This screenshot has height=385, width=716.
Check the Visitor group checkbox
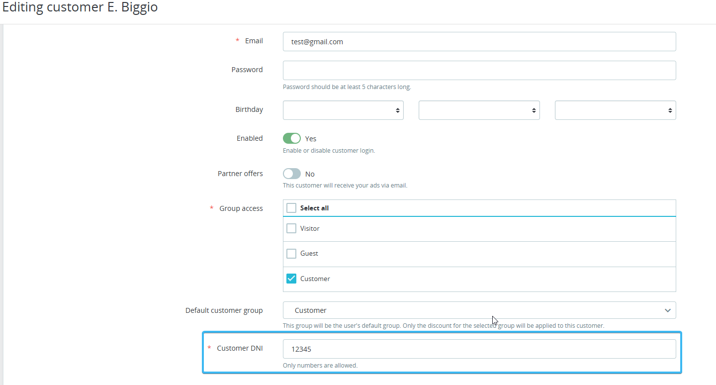[x=291, y=229]
